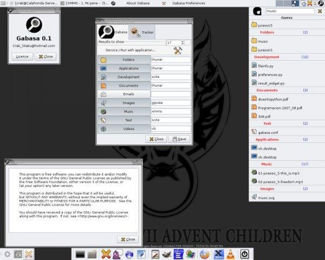Switch to About Gabasa taskbar entry

(131, 3)
